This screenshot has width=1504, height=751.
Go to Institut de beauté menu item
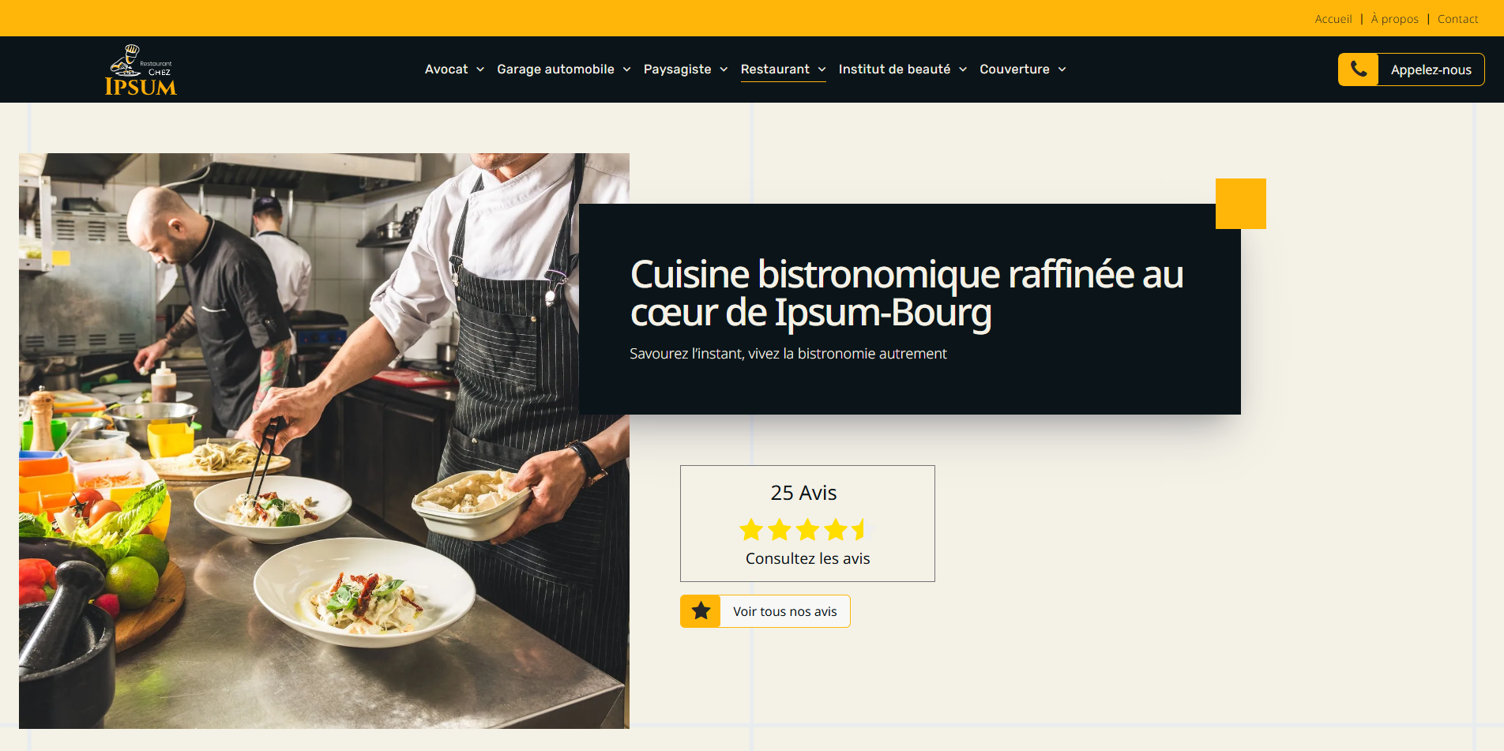pos(894,69)
